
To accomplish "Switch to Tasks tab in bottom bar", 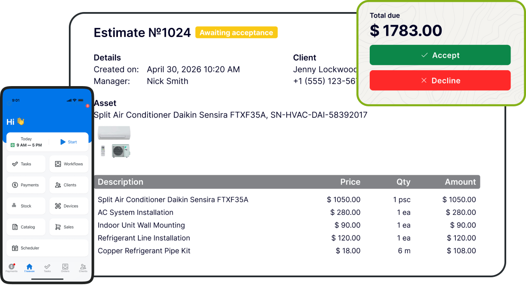I will point(47,268).
